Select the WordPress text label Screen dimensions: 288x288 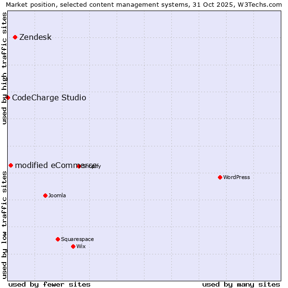point(236,178)
